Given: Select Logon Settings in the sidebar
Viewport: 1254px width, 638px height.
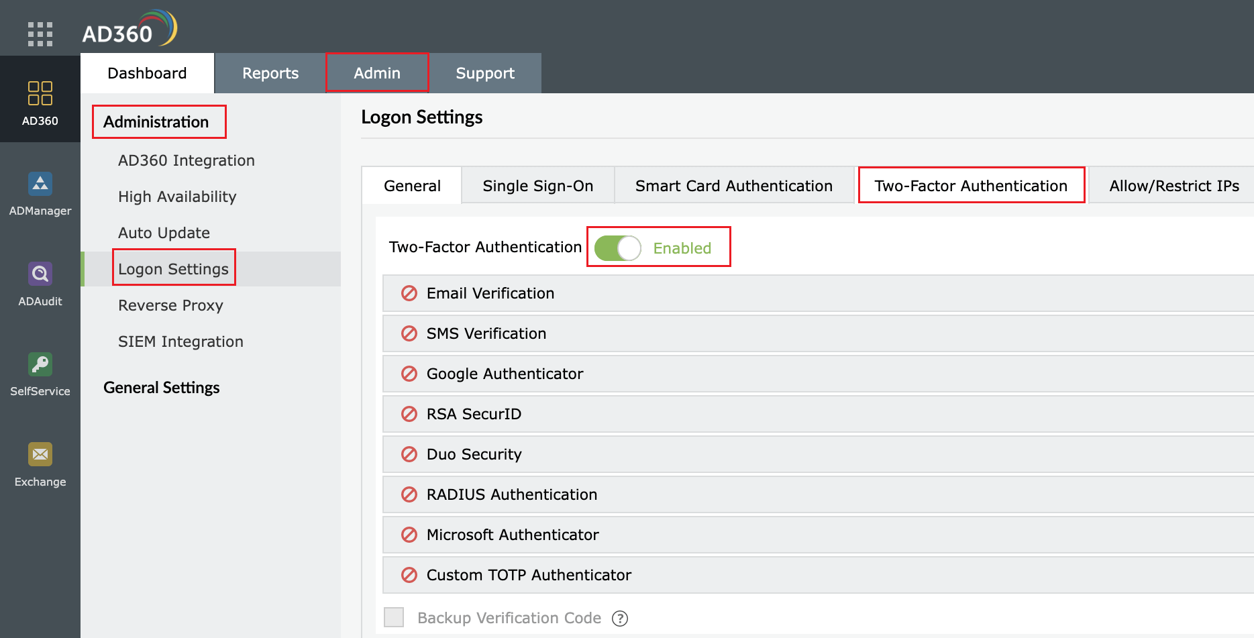Looking at the screenshot, I should (173, 268).
